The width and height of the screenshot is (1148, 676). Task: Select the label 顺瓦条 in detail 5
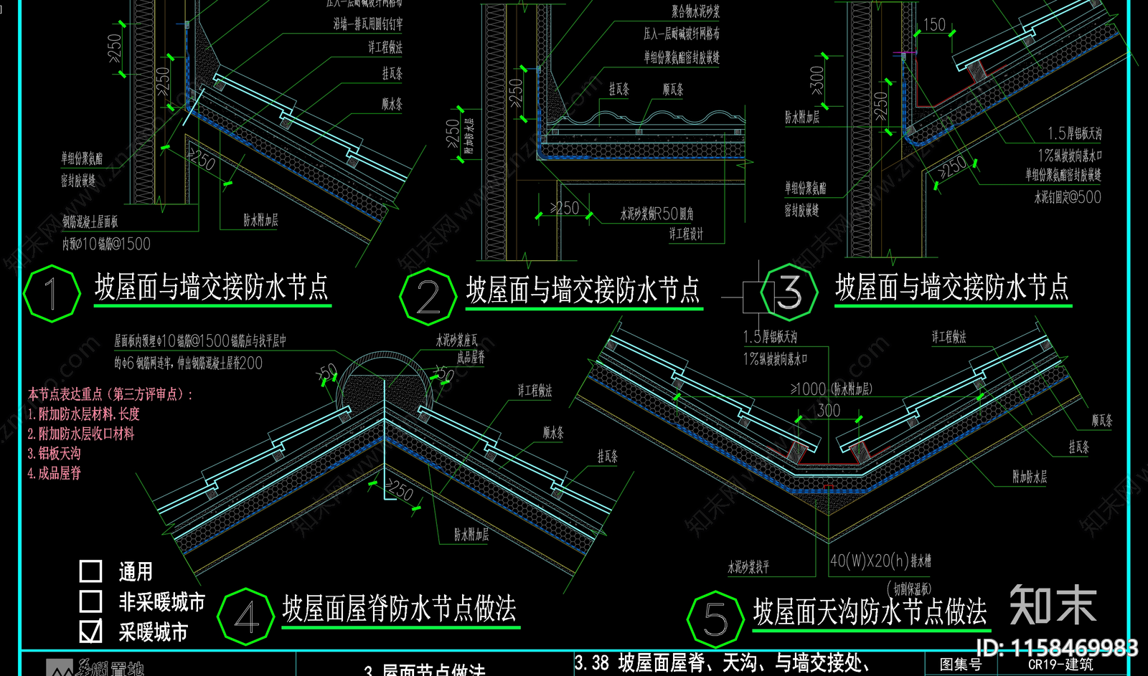1102,421
